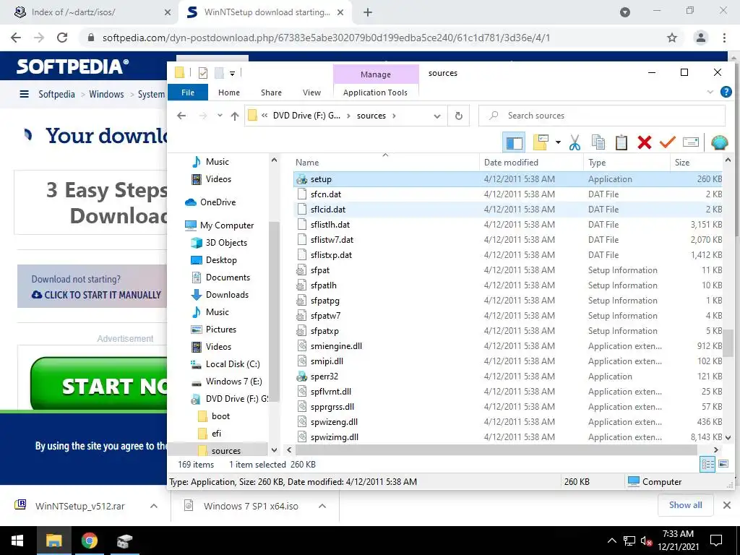
Task: Click the Properties checkmark quick access icon
Action: [x=203, y=73]
